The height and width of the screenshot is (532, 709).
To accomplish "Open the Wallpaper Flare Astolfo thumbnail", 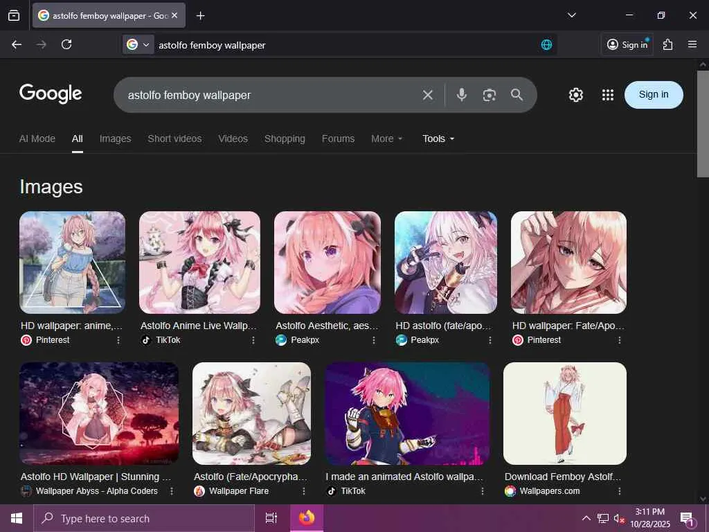I will coord(251,413).
